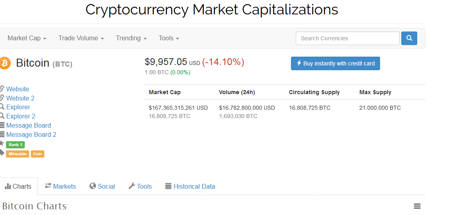Click the orange Bitcoin logo icon

[5, 63]
